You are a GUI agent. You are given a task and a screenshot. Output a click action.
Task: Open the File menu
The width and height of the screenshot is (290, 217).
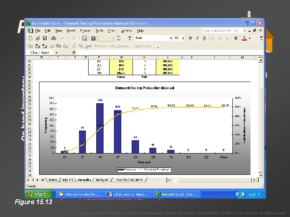point(38,31)
